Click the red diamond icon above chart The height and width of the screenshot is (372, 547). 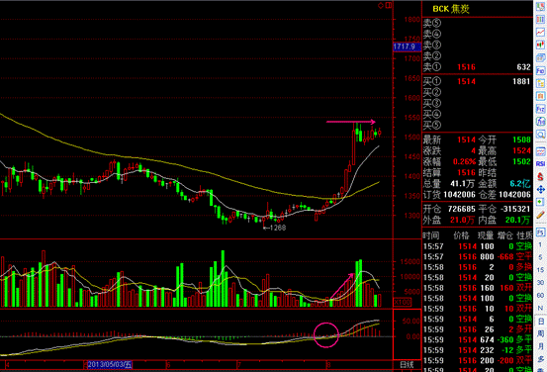click(x=381, y=5)
